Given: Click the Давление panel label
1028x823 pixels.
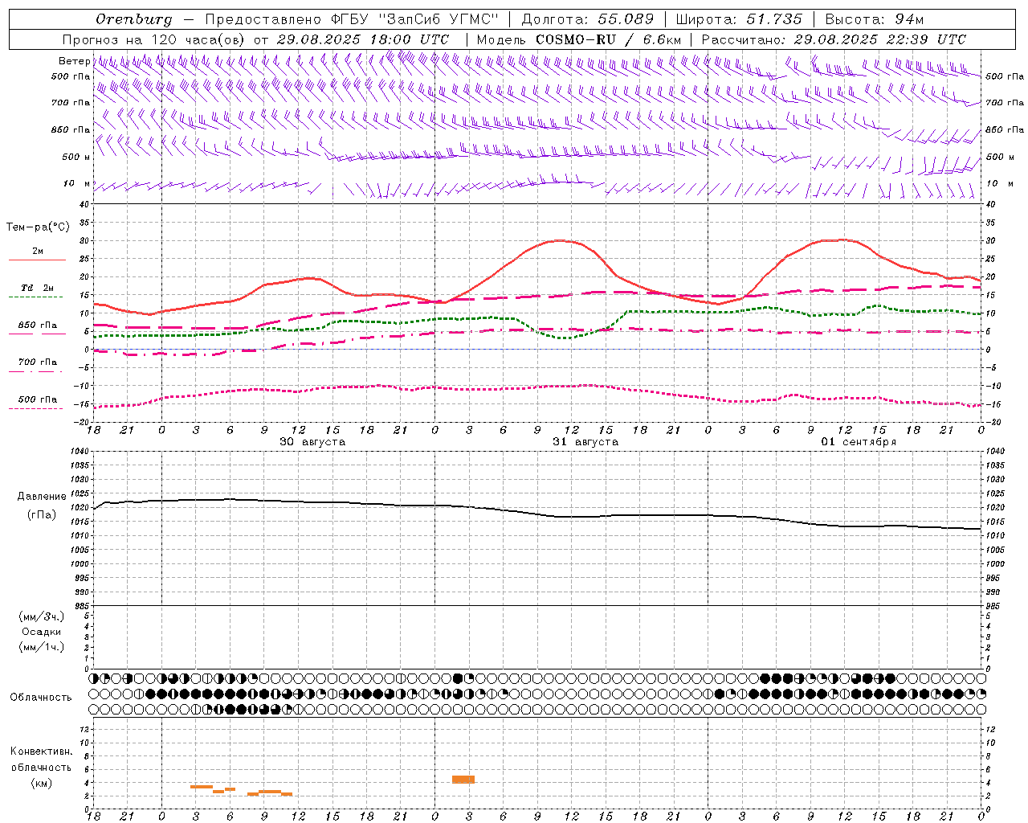Looking at the screenshot, I should point(42,497).
